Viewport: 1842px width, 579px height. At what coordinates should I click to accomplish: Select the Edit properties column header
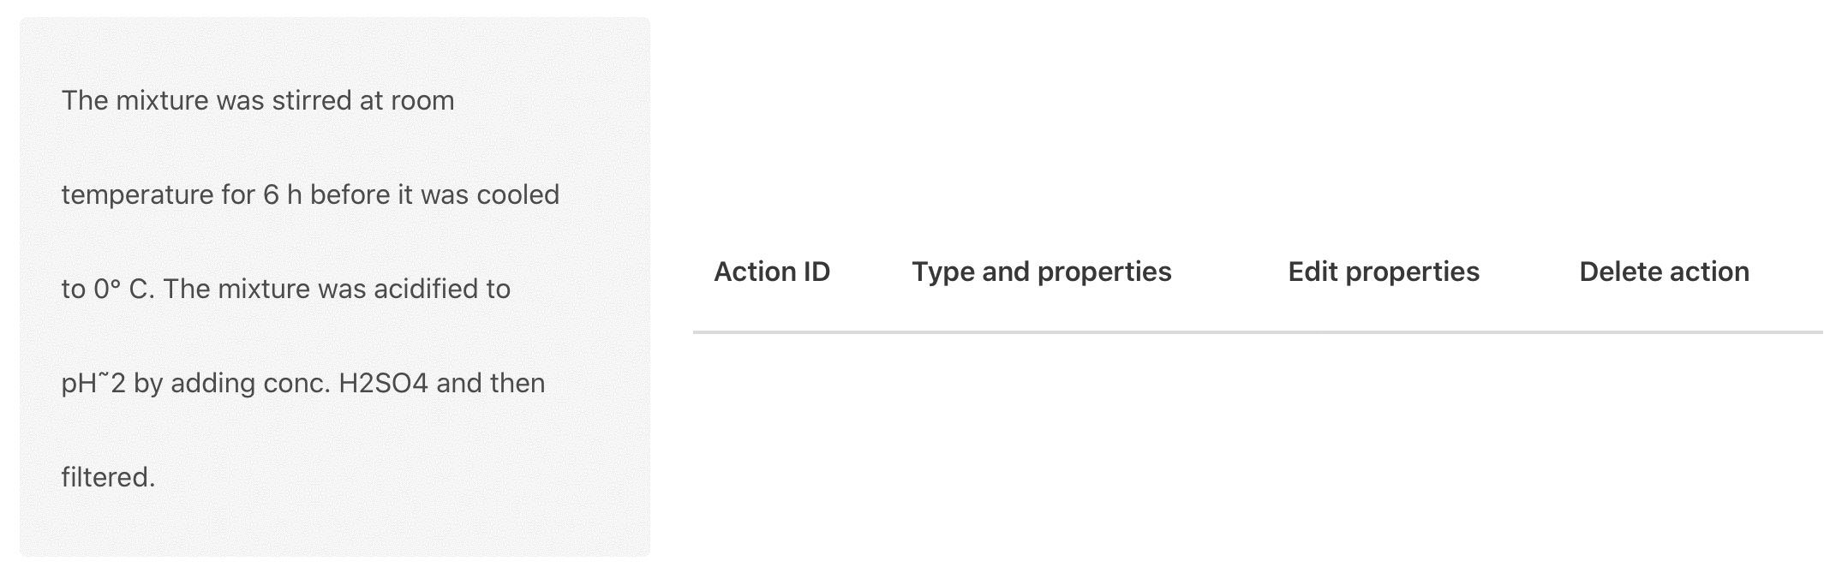click(x=1384, y=272)
